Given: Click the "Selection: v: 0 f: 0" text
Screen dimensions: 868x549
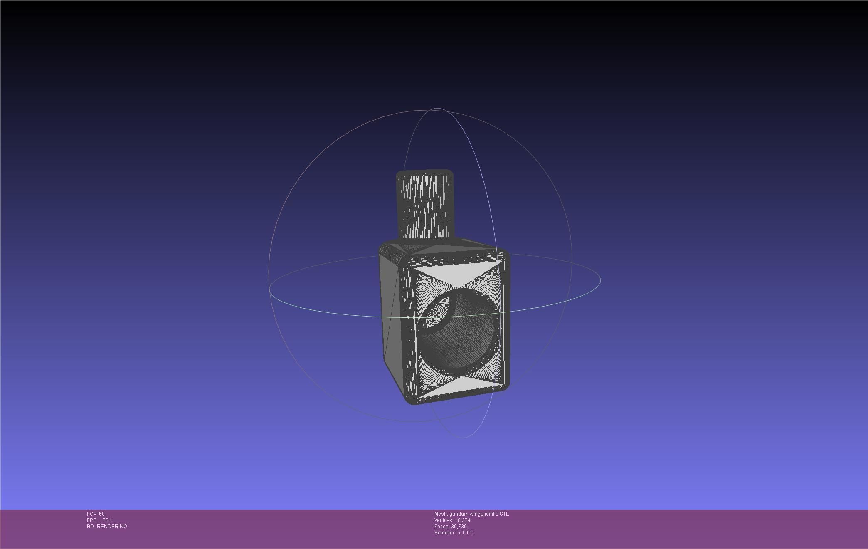Looking at the screenshot, I should (454, 533).
